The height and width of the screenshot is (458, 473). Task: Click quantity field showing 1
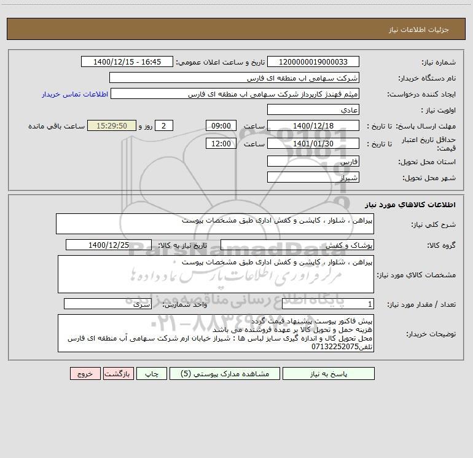pos(328,304)
